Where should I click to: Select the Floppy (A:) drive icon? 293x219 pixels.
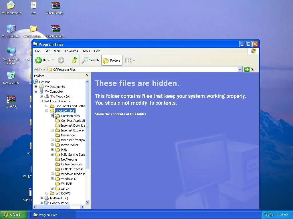47,96
